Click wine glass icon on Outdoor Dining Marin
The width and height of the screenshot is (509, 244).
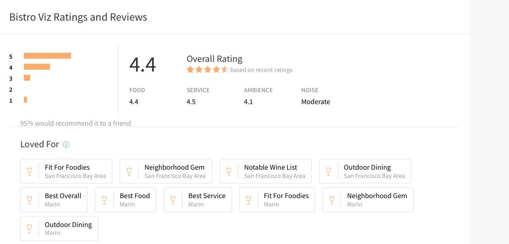point(29,228)
